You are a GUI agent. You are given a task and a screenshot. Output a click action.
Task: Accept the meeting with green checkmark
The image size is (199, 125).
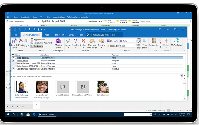[68, 41]
